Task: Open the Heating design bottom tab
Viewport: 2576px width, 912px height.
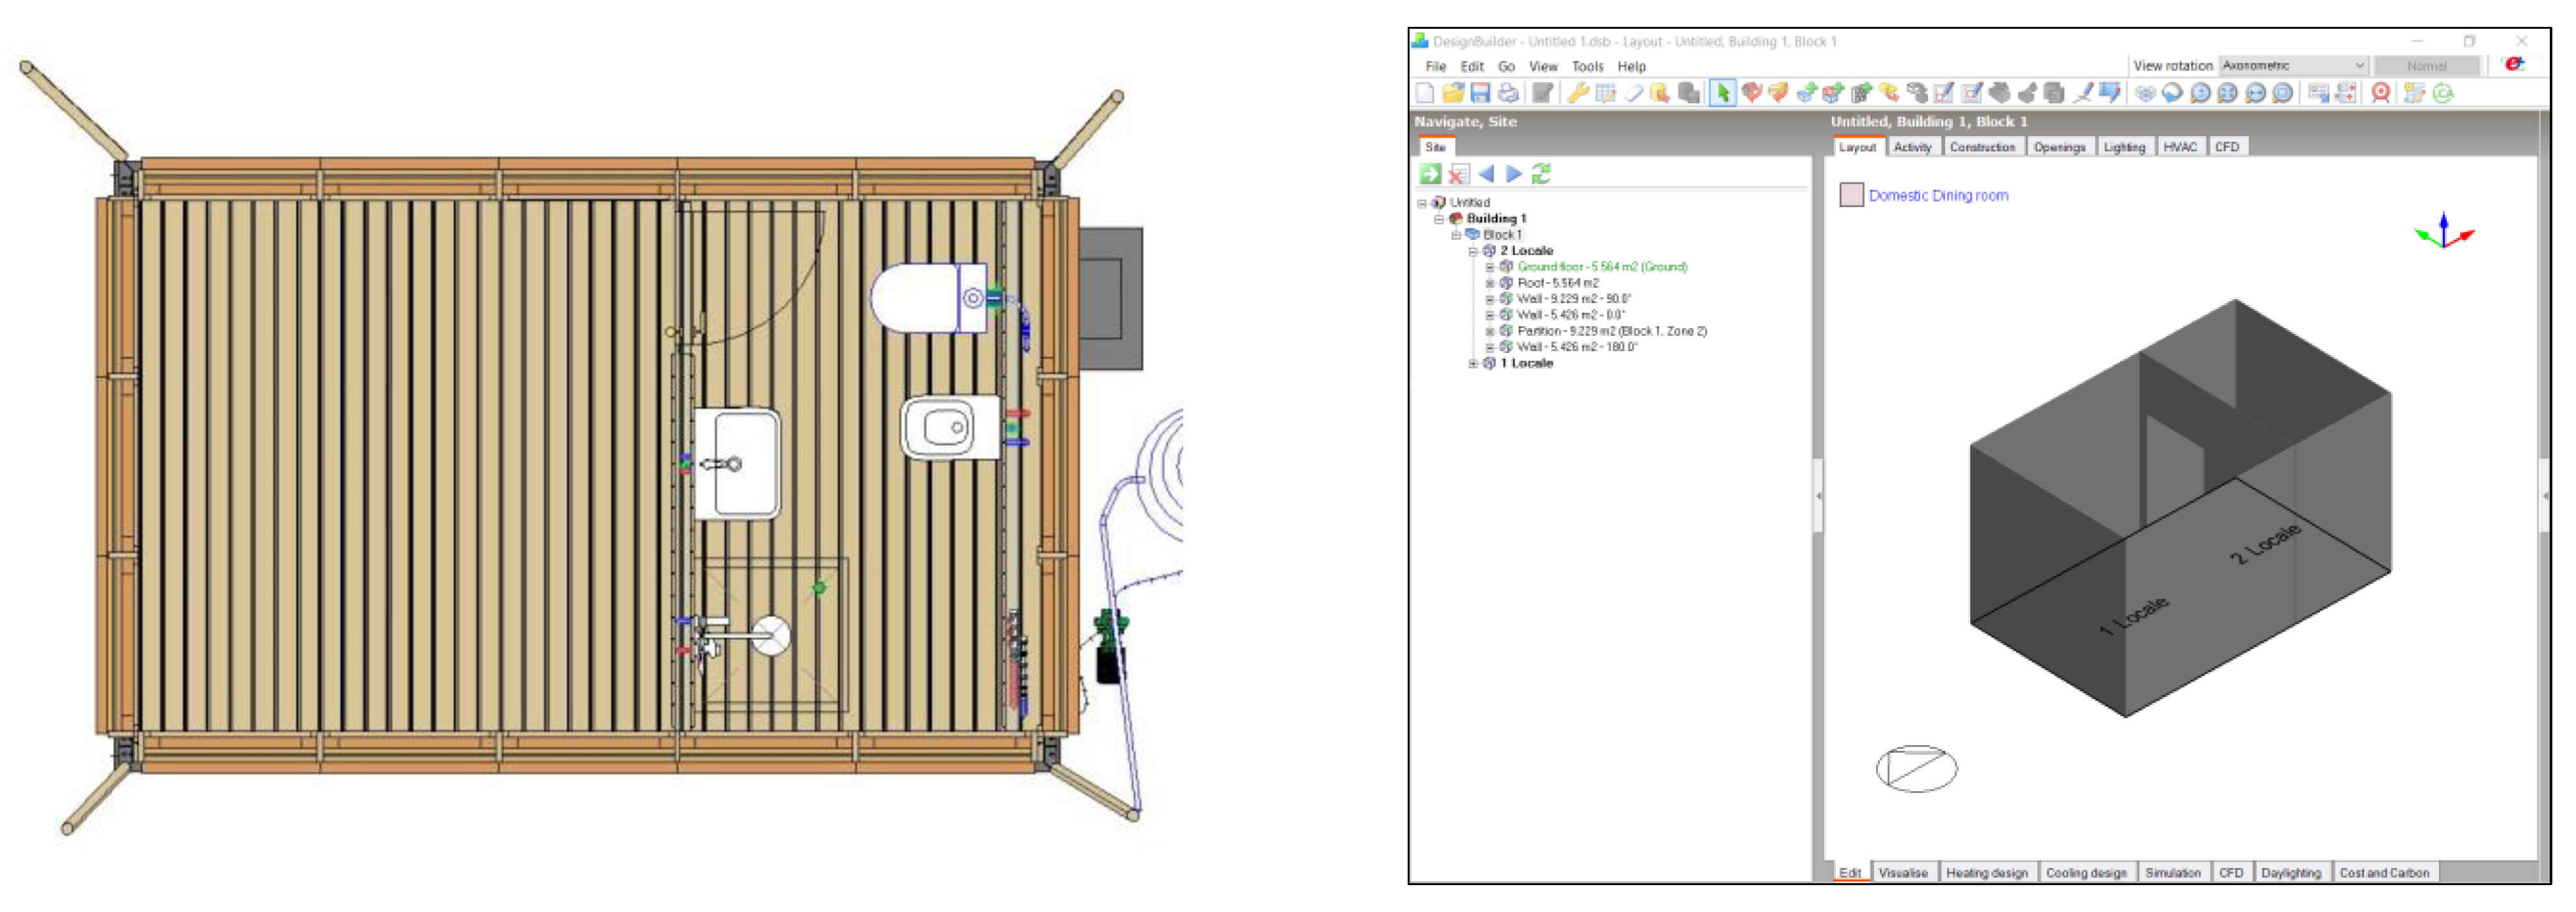Action: click(1986, 873)
